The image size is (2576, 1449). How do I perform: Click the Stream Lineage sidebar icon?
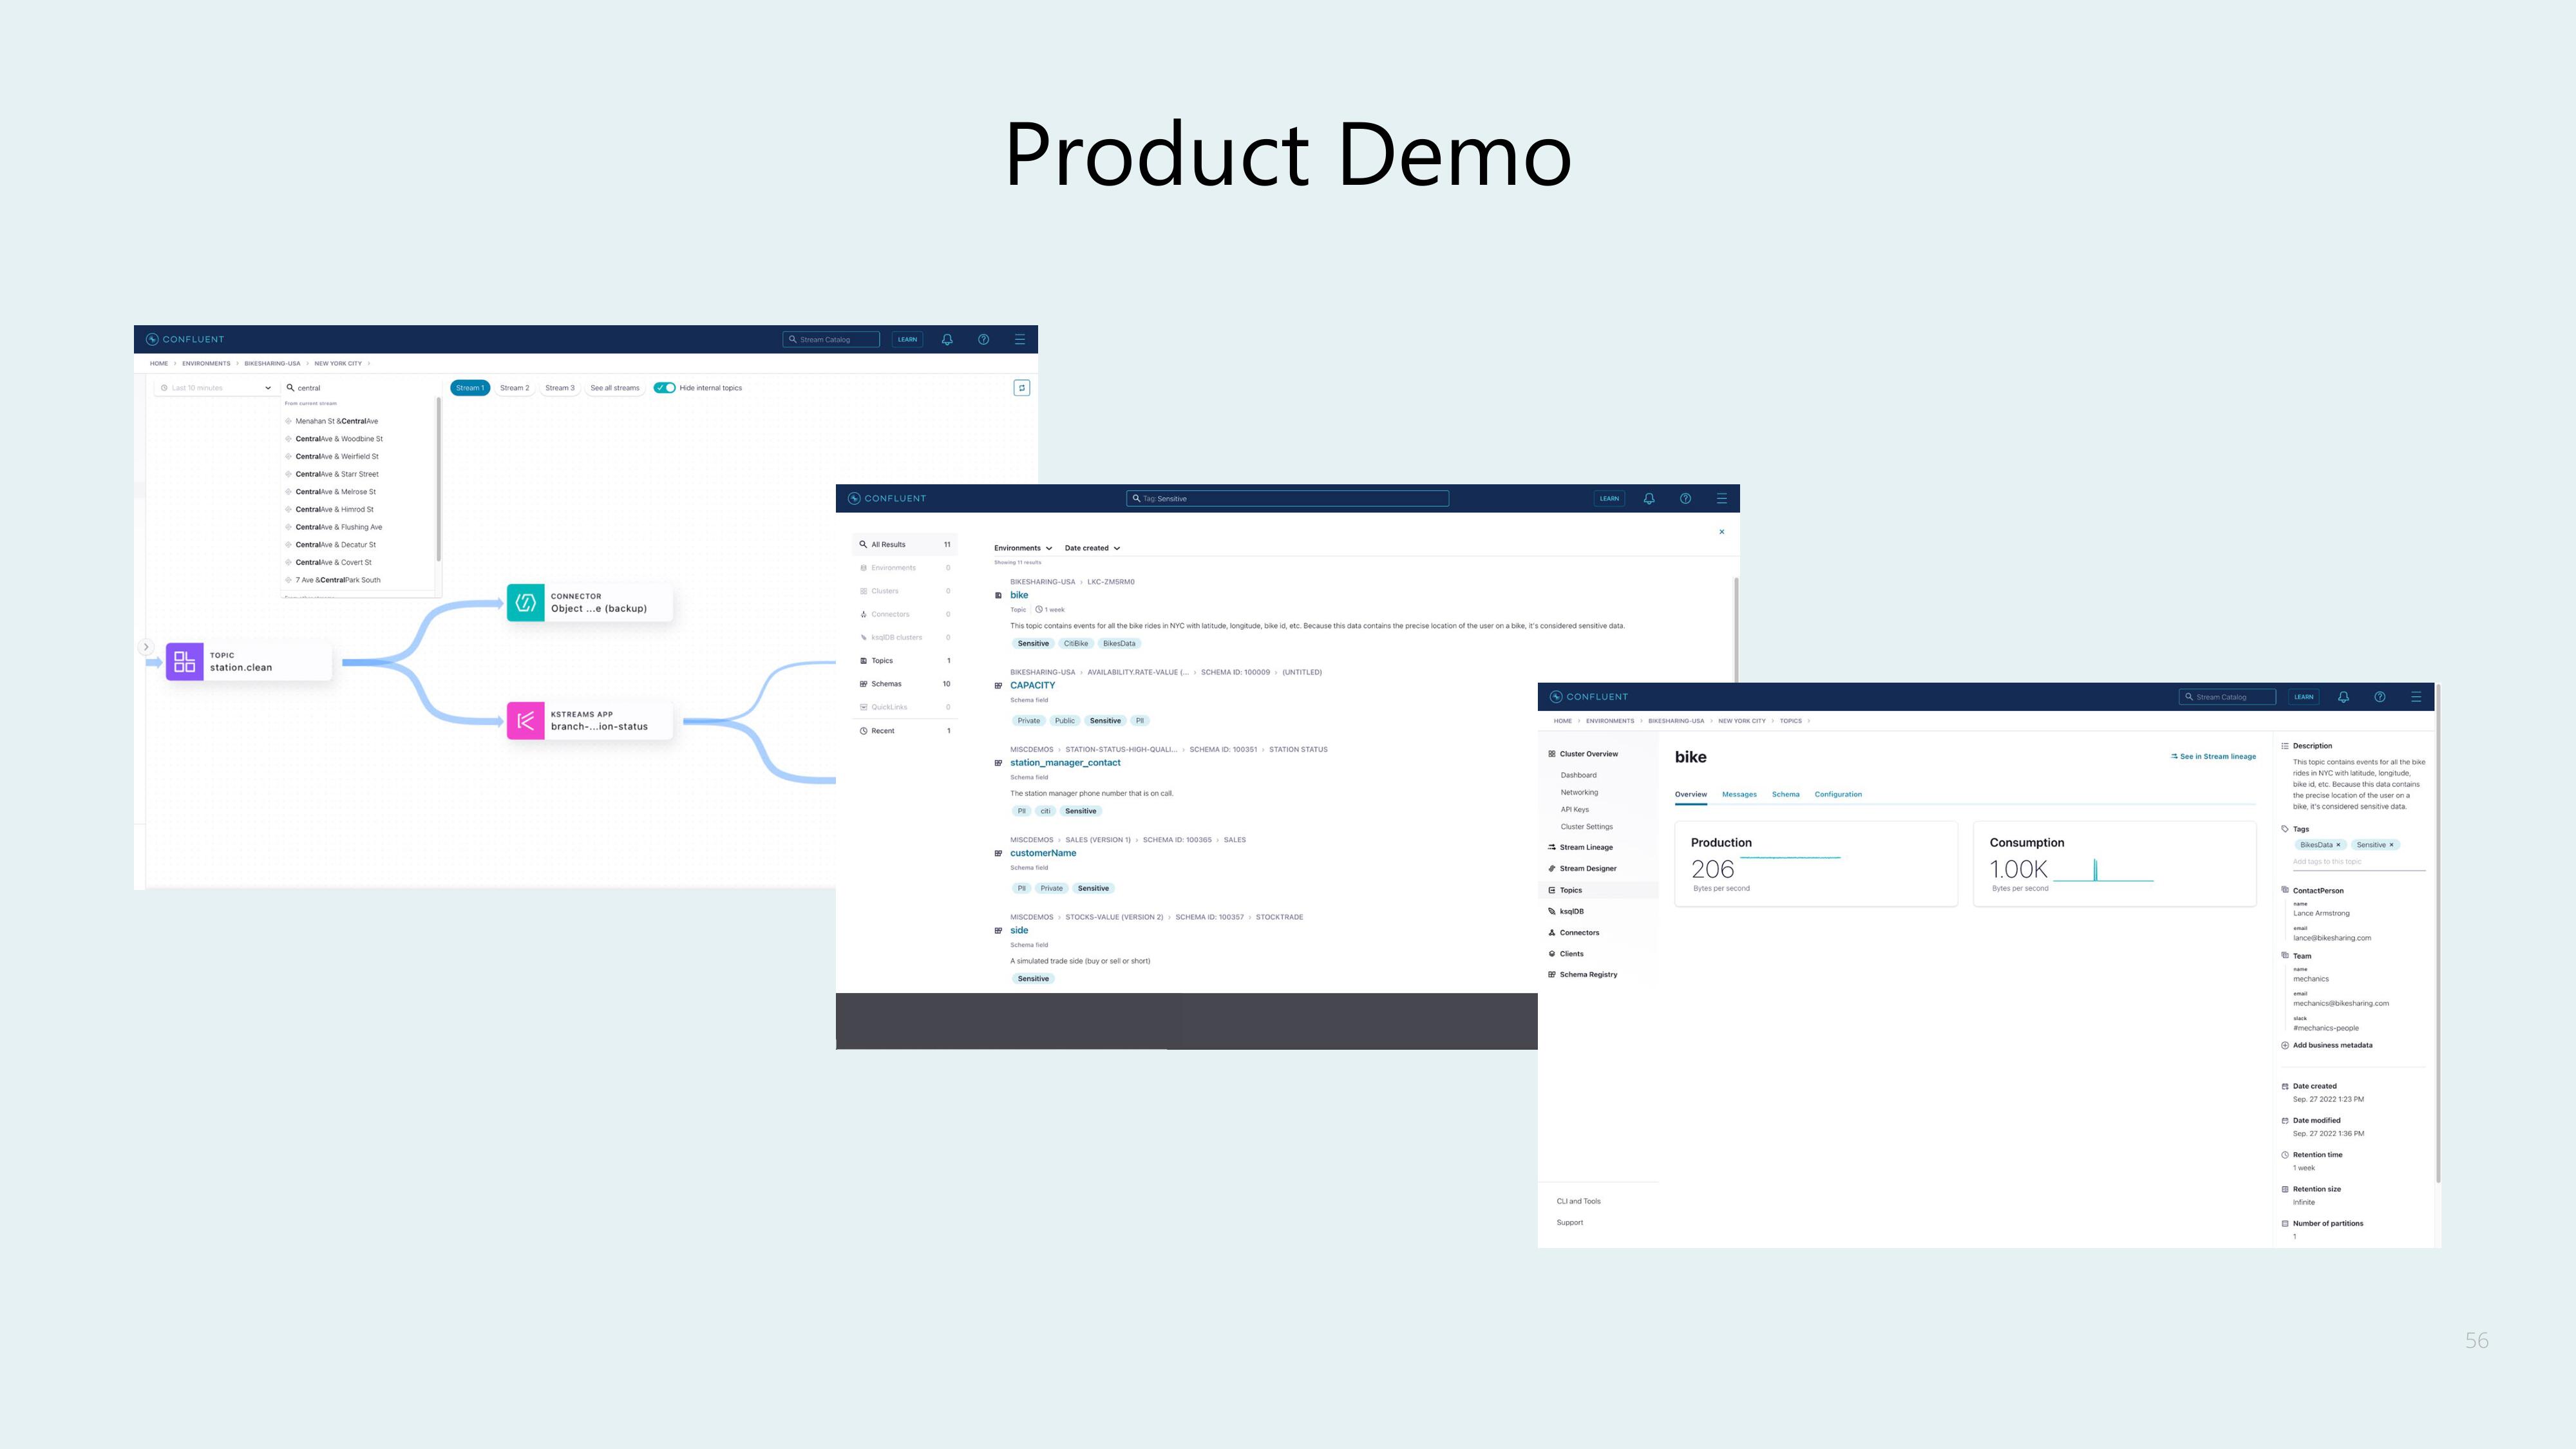point(1551,847)
